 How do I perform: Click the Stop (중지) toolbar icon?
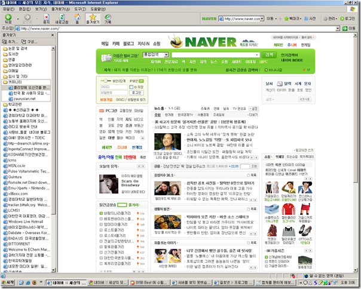[x=47, y=17]
